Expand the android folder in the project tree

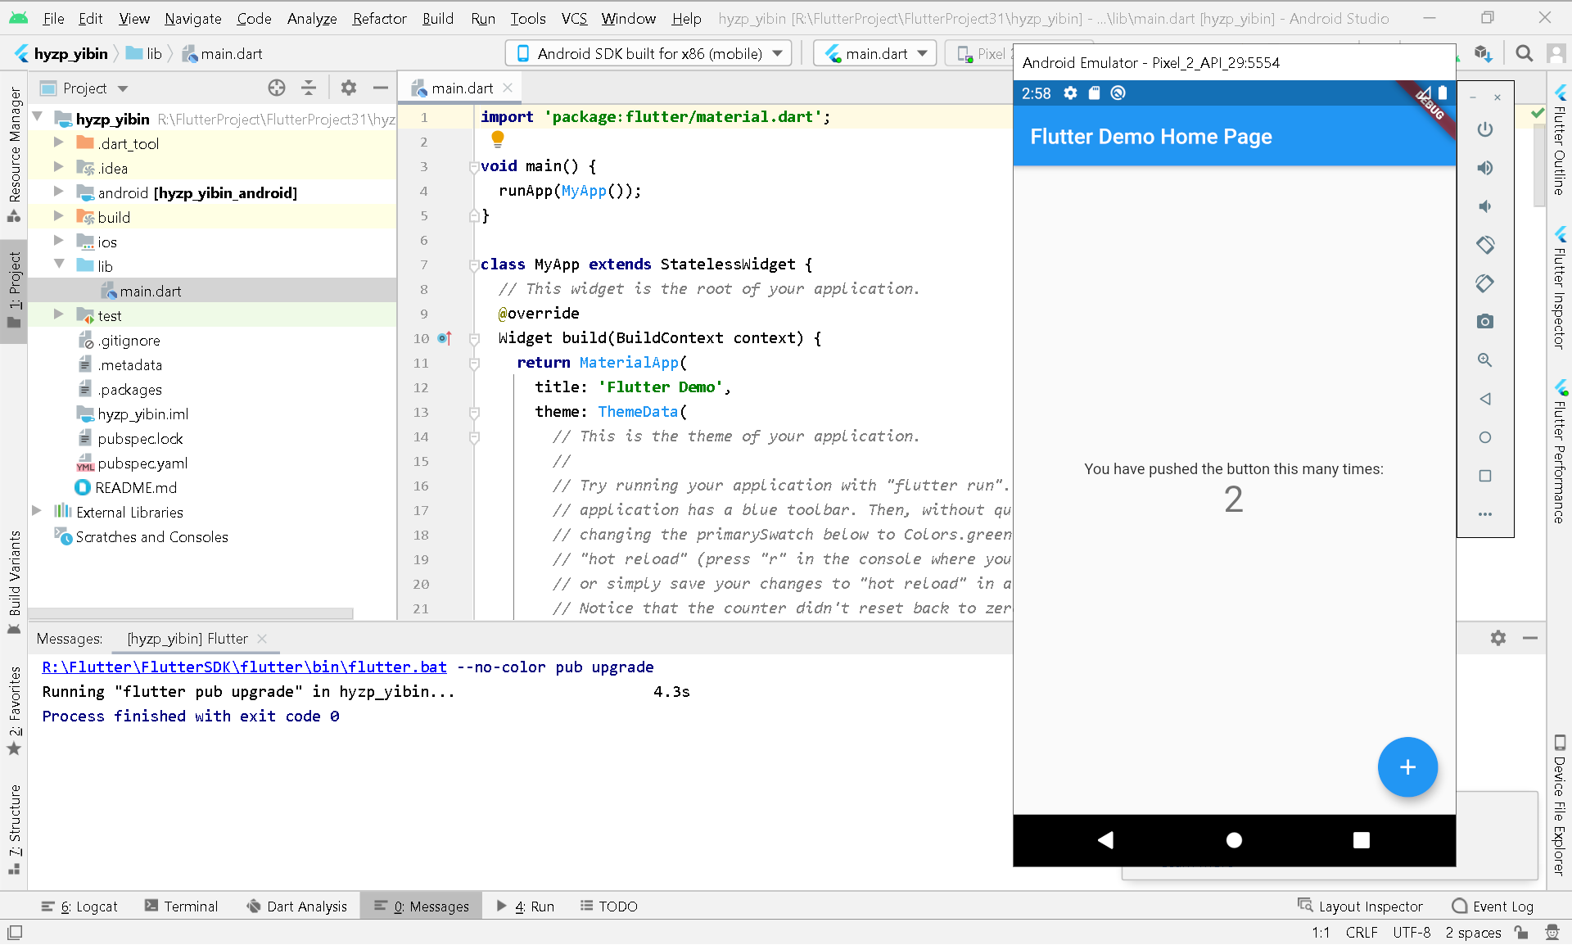[x=58, y=192]
